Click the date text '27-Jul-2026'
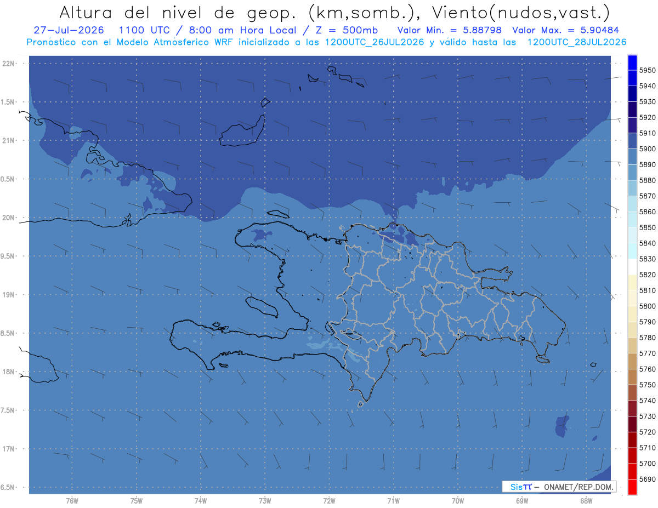The image size is (658, 508). pos(69,30)
